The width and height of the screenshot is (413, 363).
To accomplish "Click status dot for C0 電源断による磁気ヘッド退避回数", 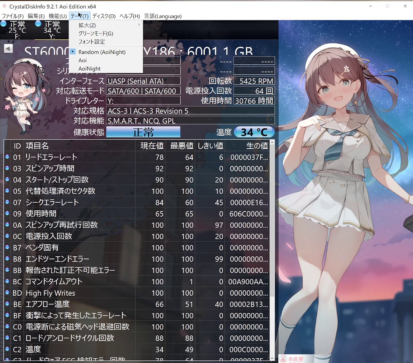I will point(7,327).
